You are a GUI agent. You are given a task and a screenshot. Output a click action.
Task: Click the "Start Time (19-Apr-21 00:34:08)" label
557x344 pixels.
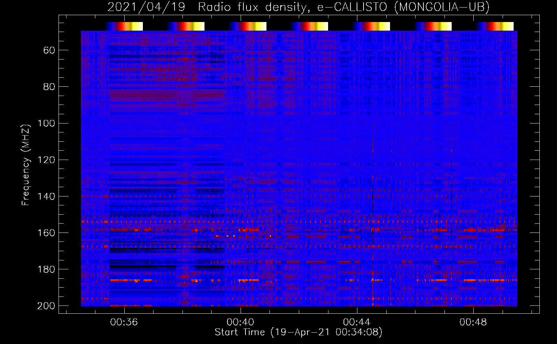[x=298, y=332]
